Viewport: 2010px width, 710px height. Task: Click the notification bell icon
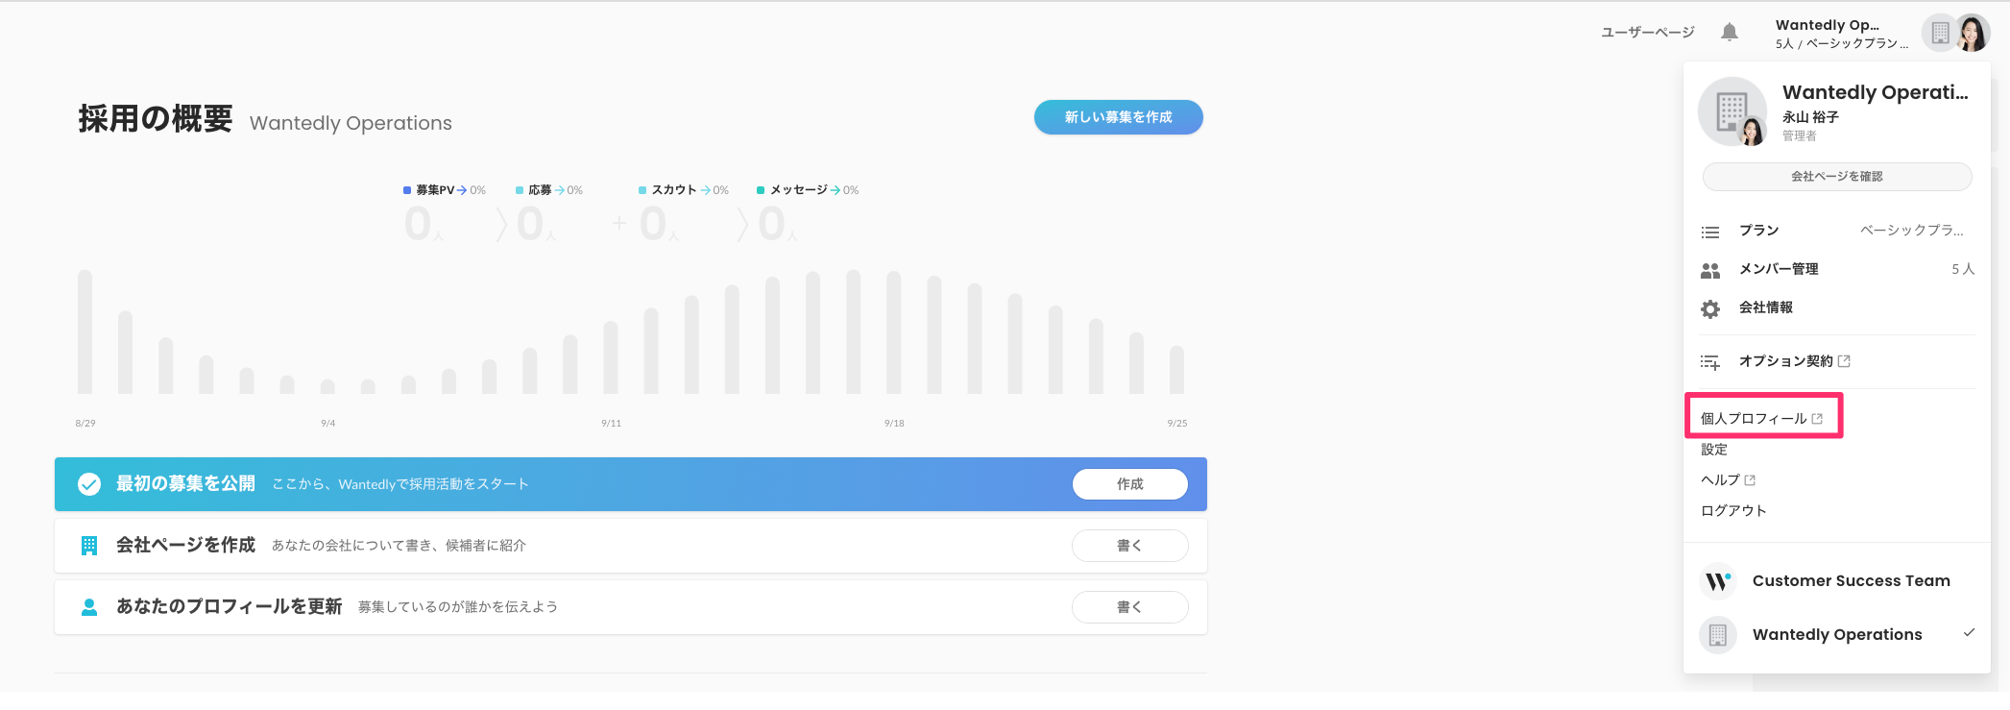[x=1730, y=32]
